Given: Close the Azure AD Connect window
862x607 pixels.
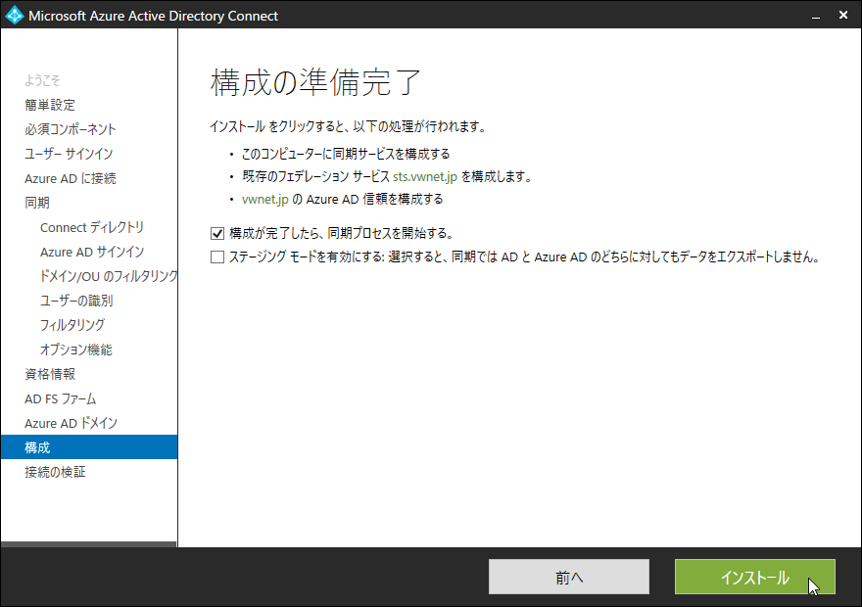Looking at the screenshot, I should point(843,16).
